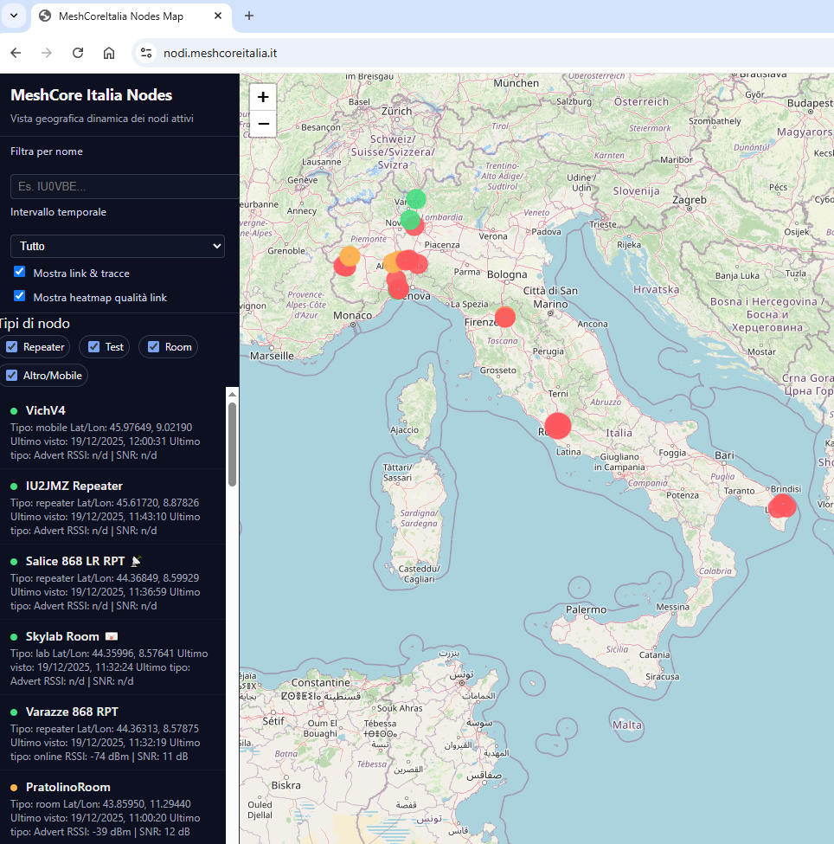
Task: Open a new browser tab
Action: (249, 16)
